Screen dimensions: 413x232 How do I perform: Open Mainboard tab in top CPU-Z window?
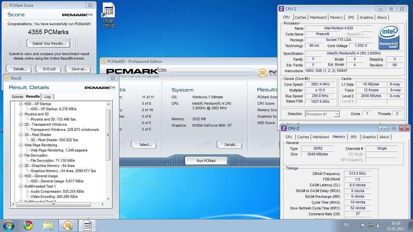[x=318, y=17]
